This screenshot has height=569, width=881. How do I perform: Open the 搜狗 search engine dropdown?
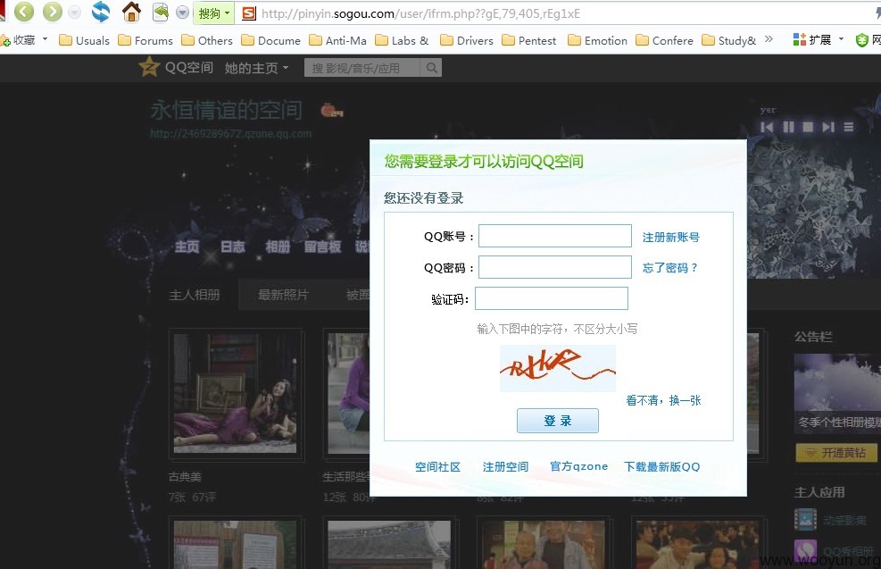coord(213,13)
